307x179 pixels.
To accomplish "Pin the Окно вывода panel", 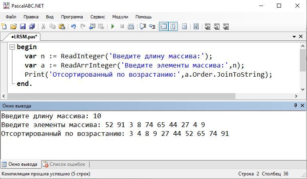I will coord(295,105).
